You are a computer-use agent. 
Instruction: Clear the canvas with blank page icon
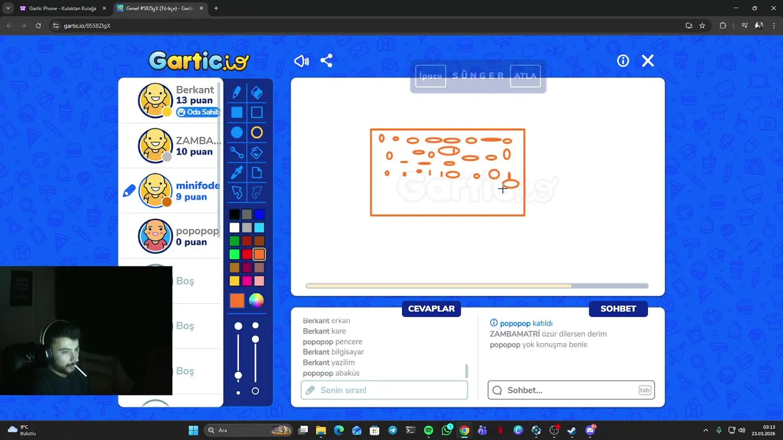(x=257, y=173)
